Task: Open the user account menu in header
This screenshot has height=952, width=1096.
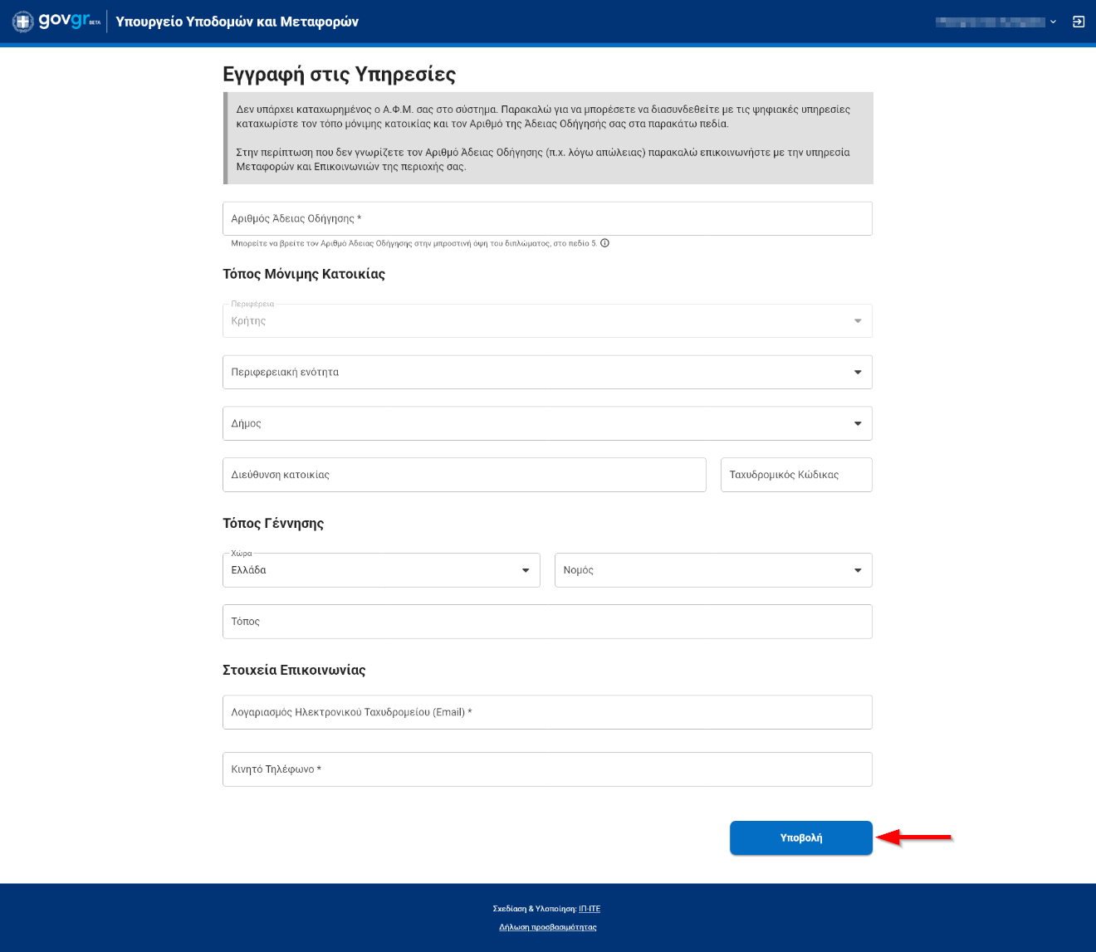Action: [996, 22]
